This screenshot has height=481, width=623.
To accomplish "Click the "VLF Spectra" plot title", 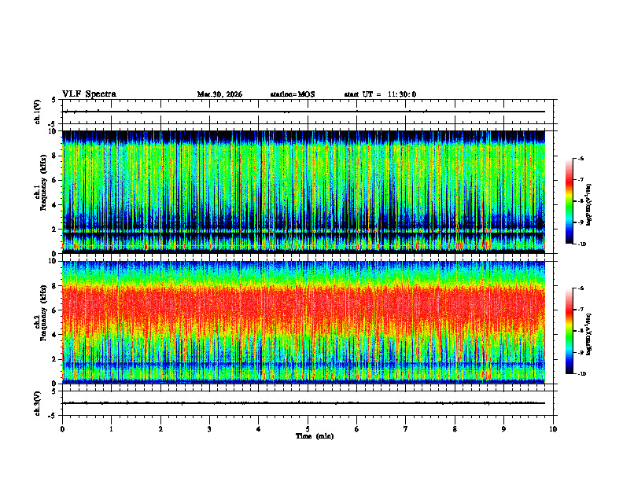I will pyautogui.click(x=89, y=94).
